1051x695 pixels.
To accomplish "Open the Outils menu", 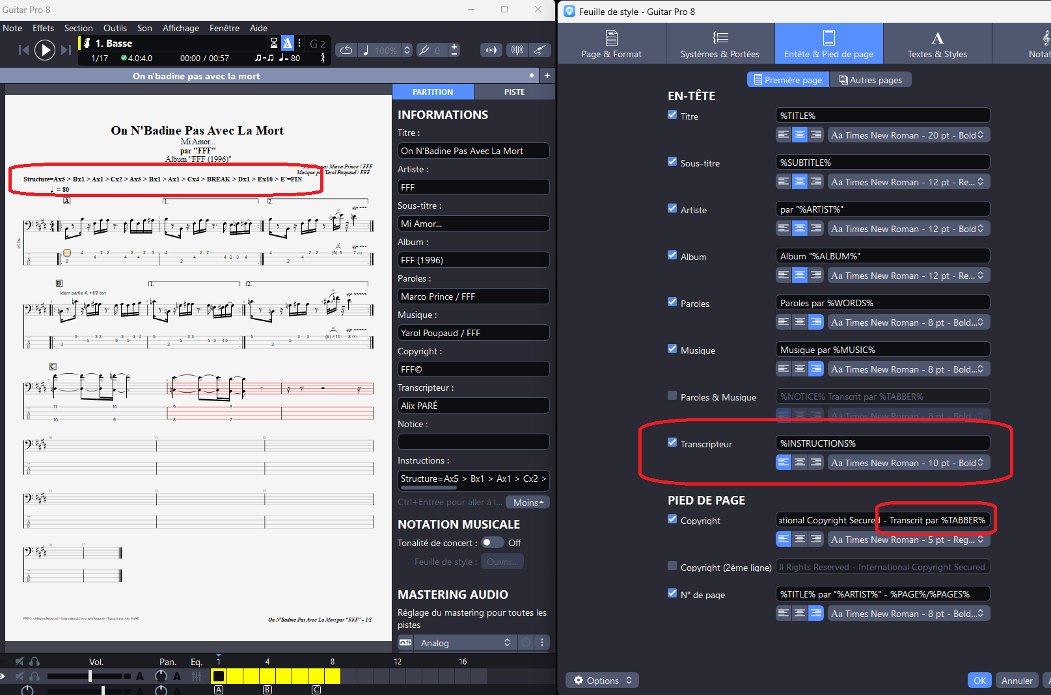I will tap(115, 28).
